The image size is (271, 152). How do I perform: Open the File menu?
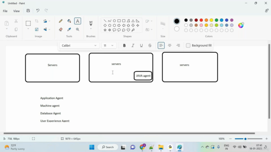point(5,11)
